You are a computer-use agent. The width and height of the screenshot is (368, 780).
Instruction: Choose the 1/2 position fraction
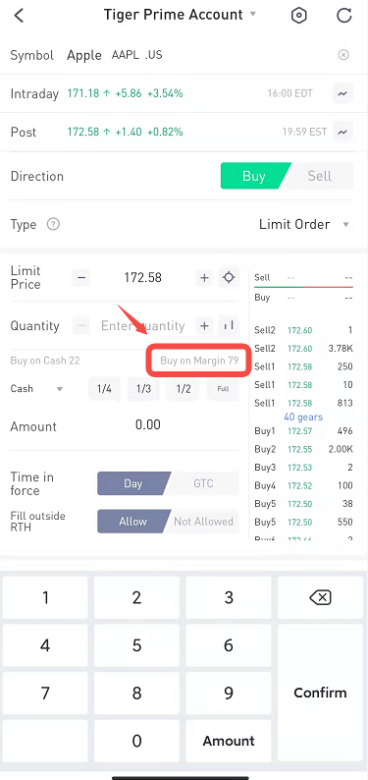coord(184,389)
